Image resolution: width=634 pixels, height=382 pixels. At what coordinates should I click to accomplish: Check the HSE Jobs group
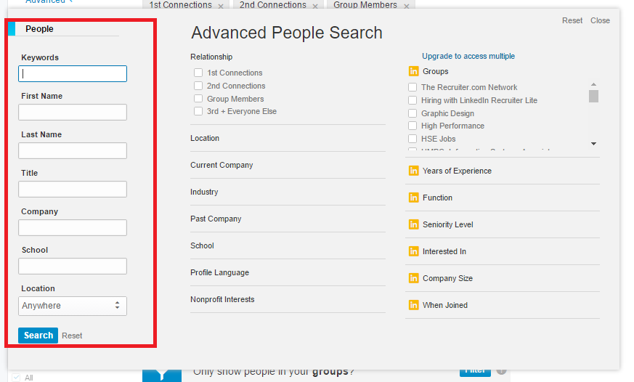[x=412, y=139]
